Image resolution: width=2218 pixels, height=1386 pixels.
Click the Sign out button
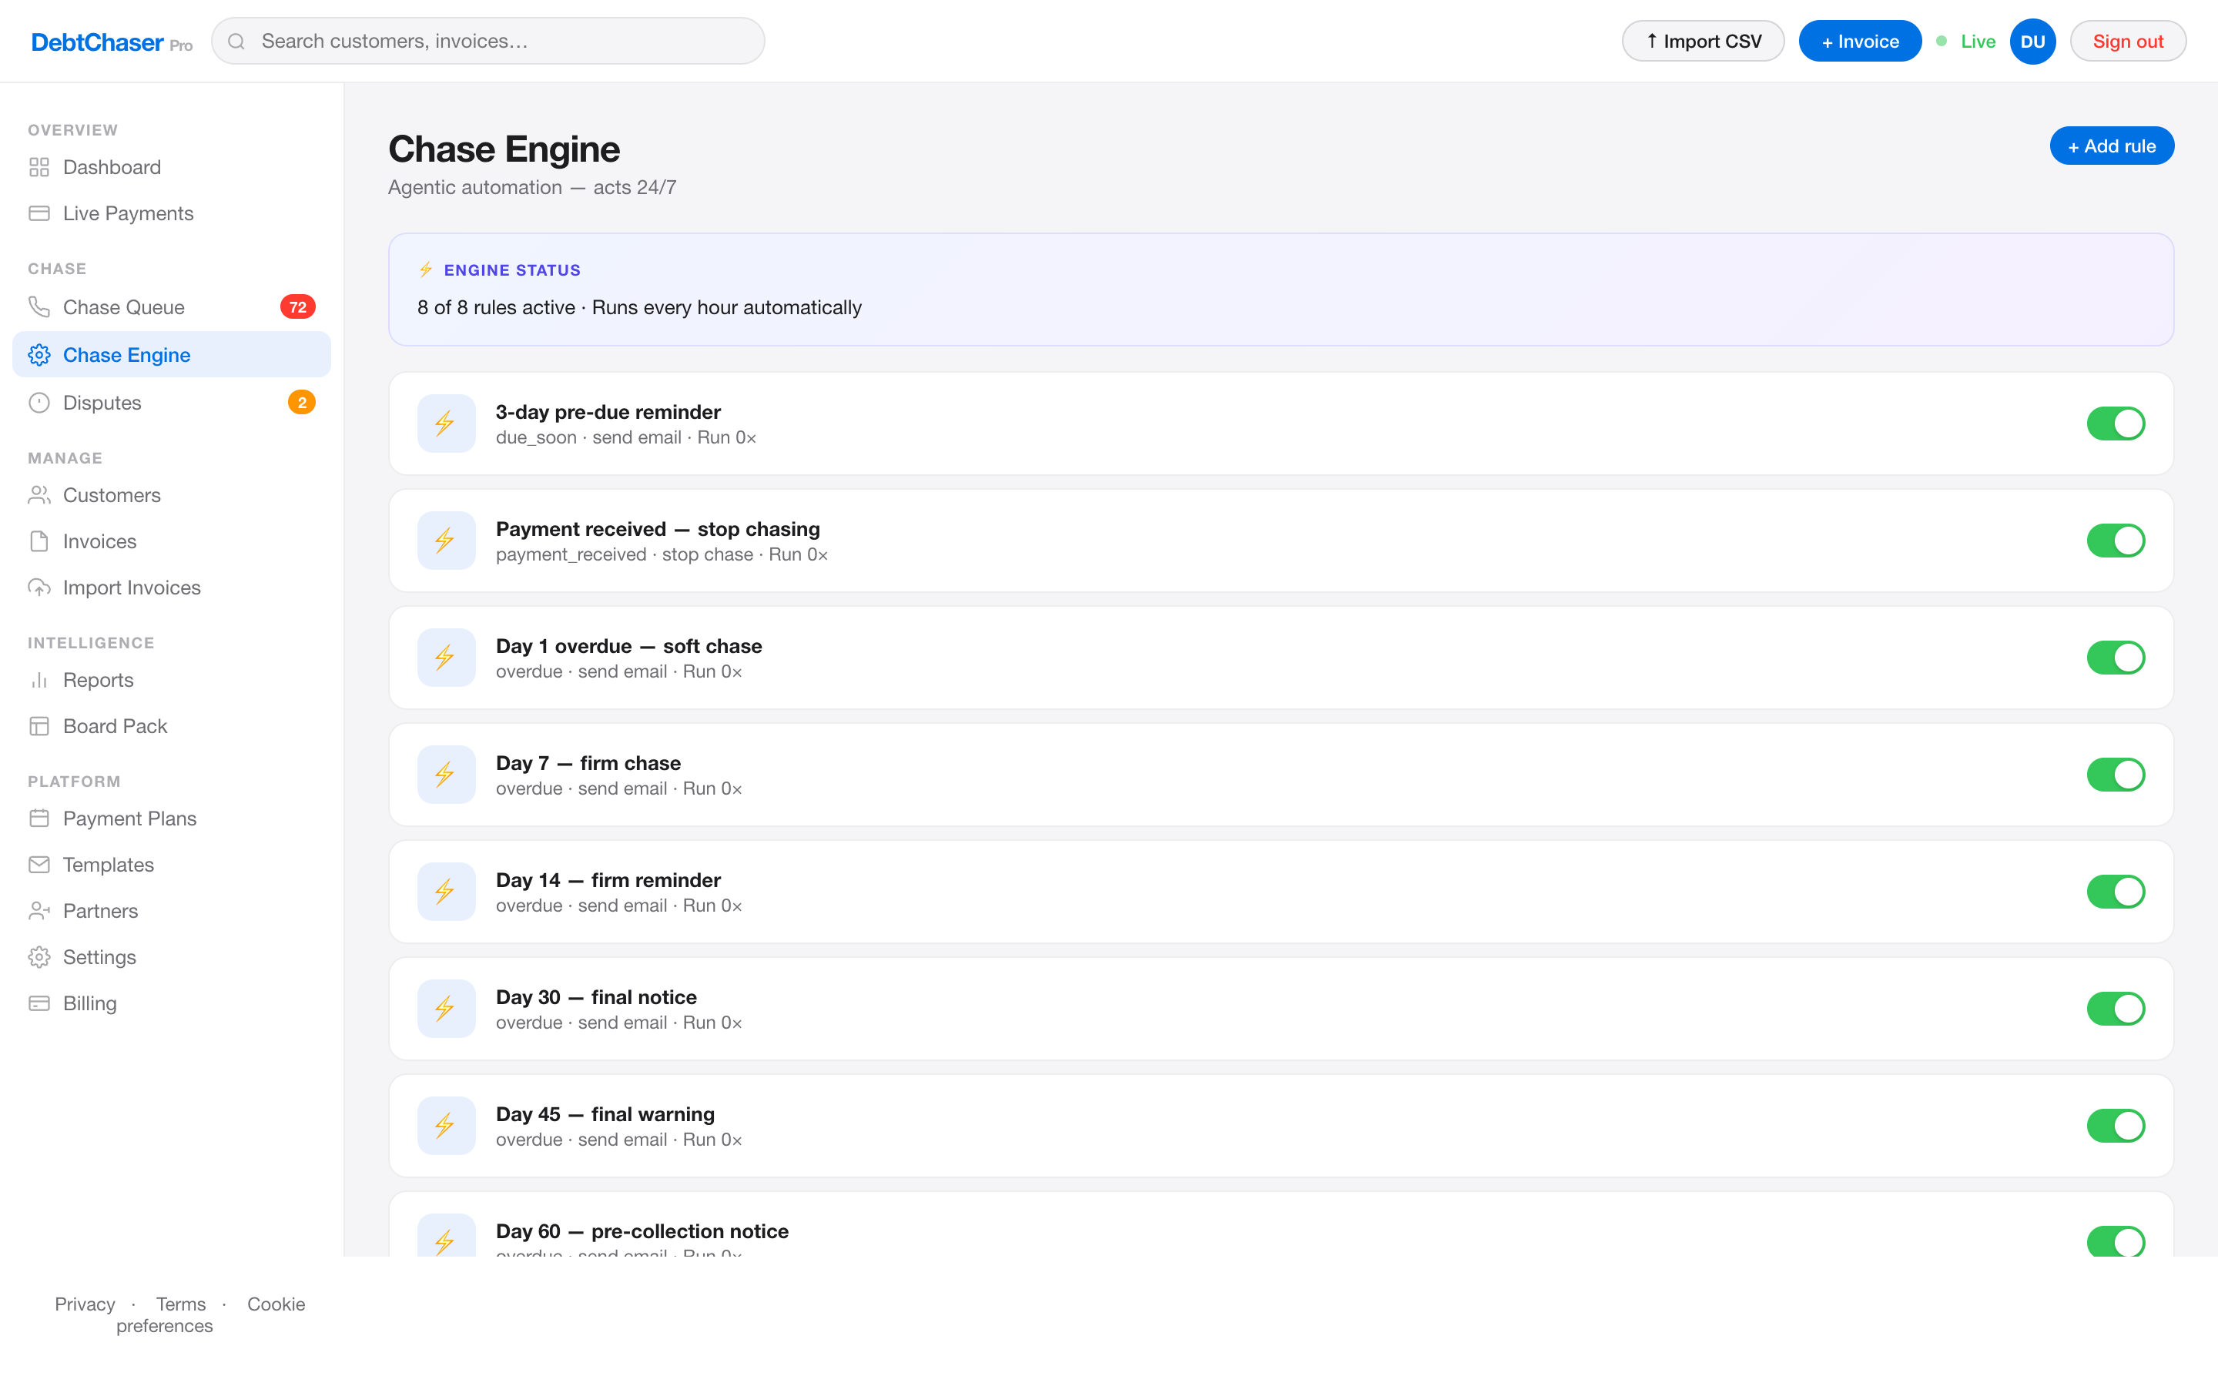(x=2127, y=42)
